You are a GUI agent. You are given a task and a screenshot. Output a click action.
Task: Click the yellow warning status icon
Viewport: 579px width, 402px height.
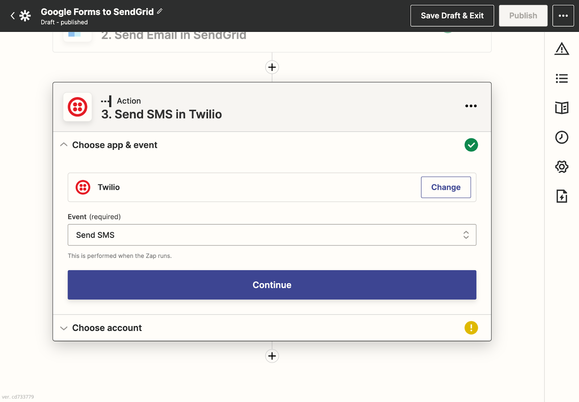pos(471,328)
